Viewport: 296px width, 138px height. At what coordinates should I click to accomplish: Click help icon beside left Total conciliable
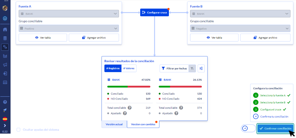coord(130,108)
